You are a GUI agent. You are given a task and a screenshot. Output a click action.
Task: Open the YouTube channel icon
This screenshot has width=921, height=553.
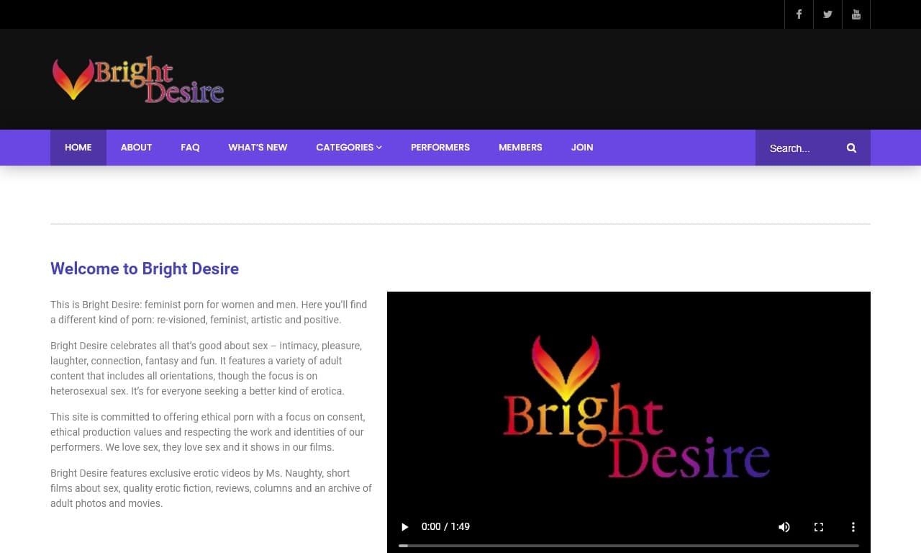tap(856, 14)
